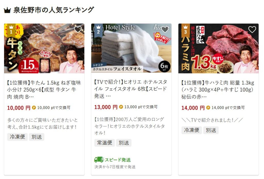Image resolution: width=264 pixels, height=179 pixels.
Task: Open the 牛ハラミ肉 総量 1.3kg title link
Action: [218, 90]
